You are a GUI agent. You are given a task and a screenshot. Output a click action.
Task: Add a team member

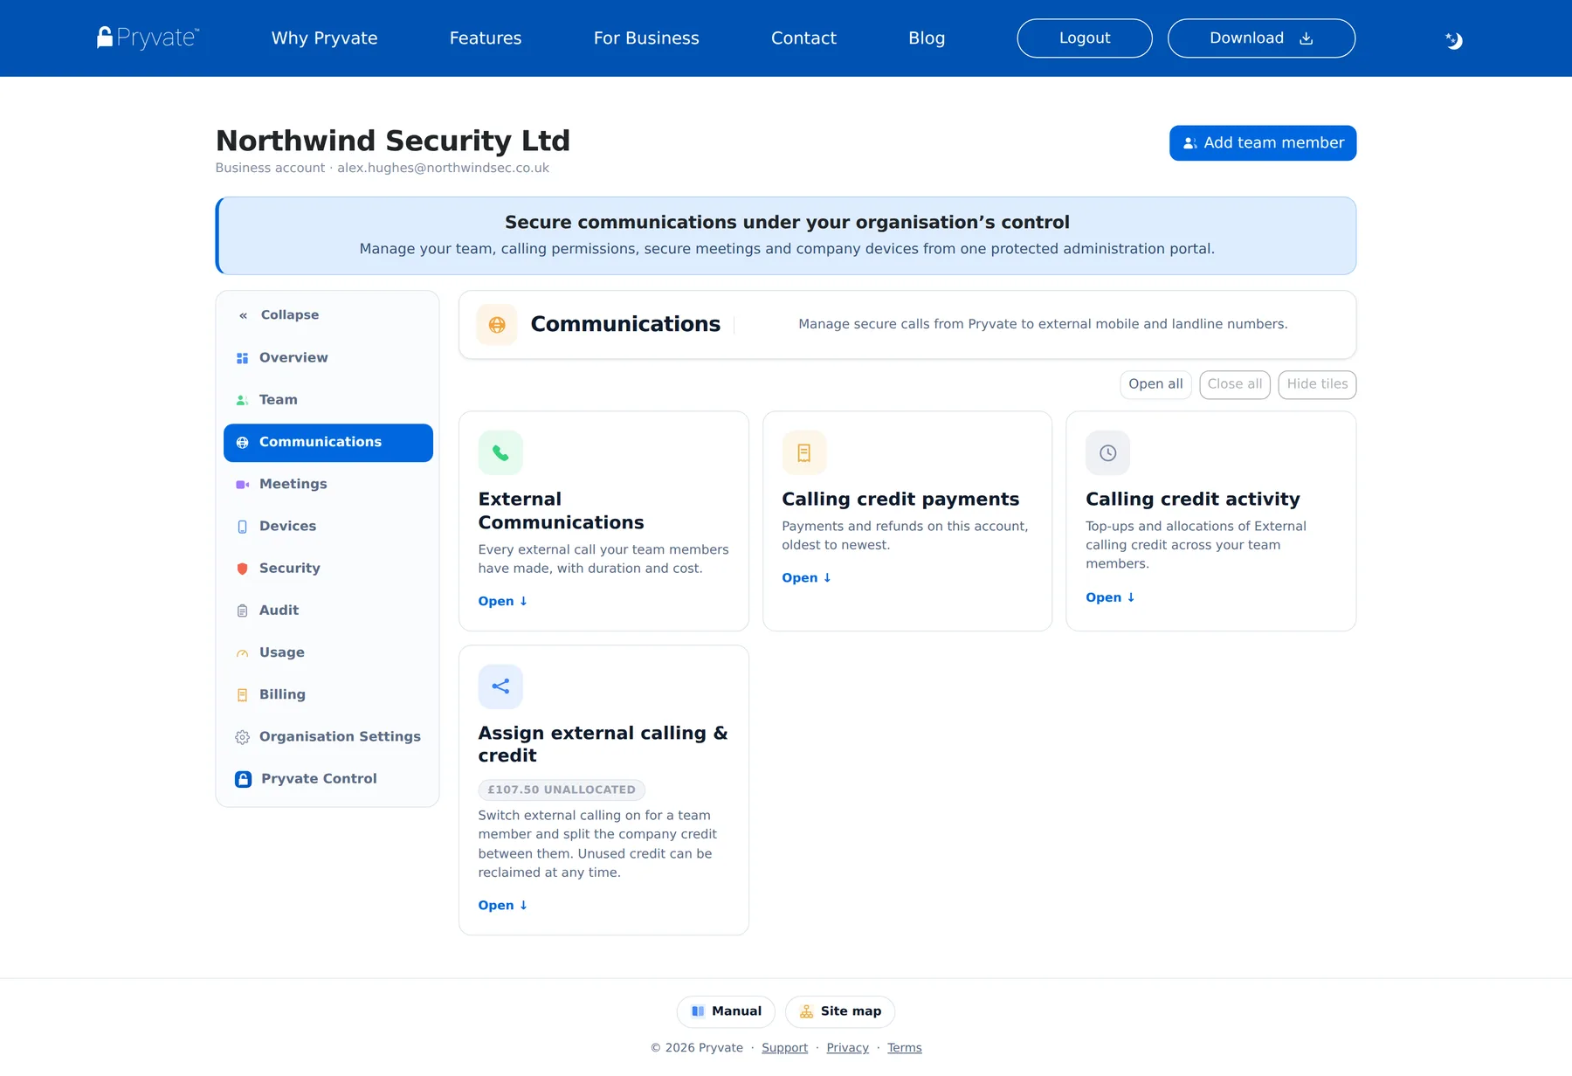click(1263, 143)
